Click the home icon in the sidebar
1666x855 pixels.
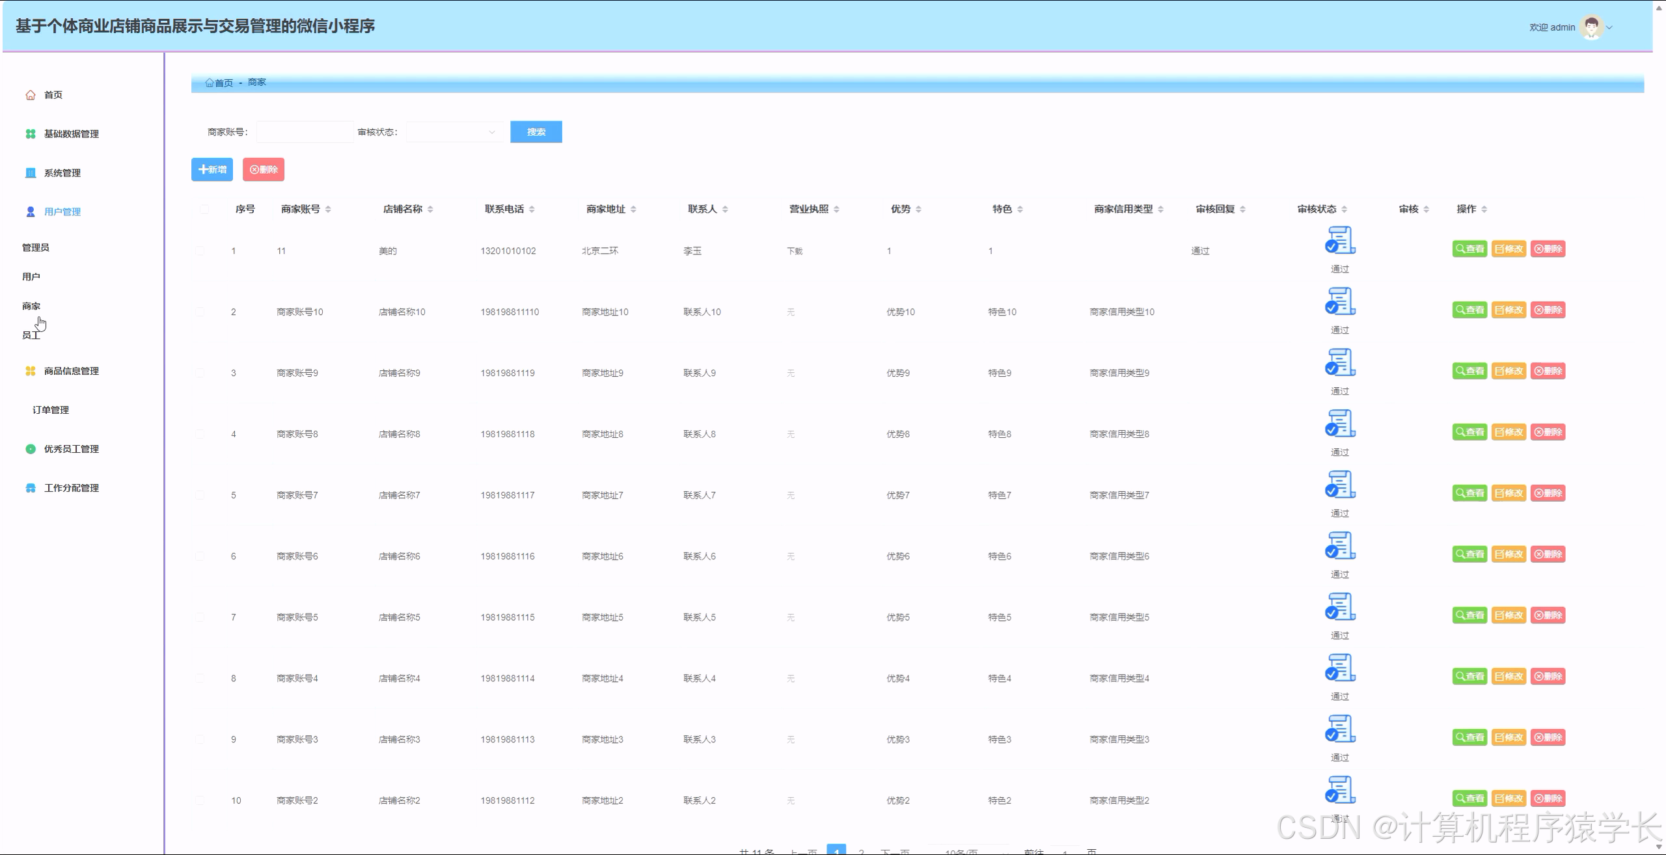[31, 95]
